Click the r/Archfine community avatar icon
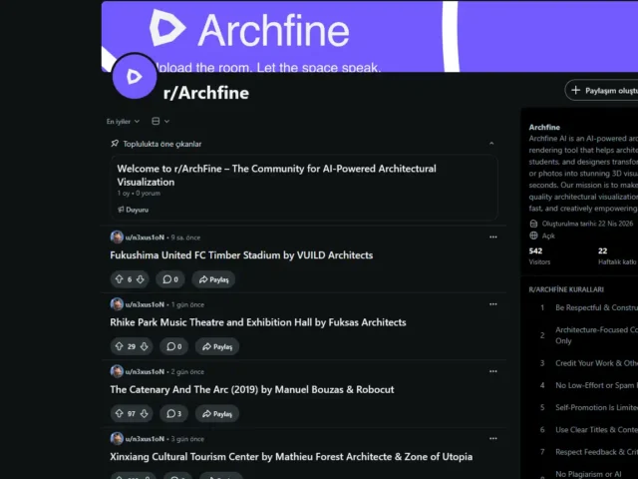This screenshot has width=638, height=479. click(x=135, y=76)
